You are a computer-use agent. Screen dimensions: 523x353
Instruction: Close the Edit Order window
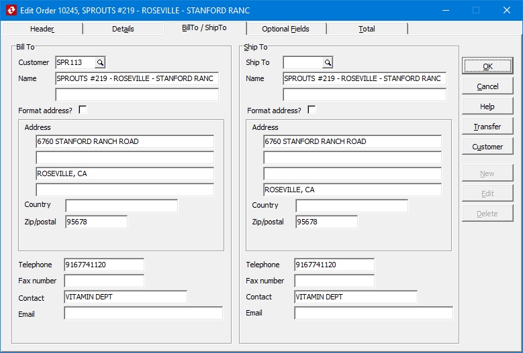(507, 10)
